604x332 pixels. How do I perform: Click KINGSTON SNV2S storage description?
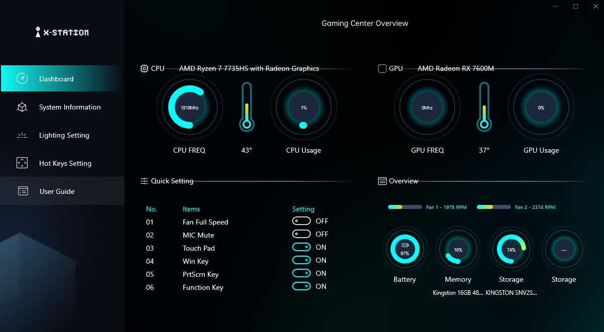(511, 293)
